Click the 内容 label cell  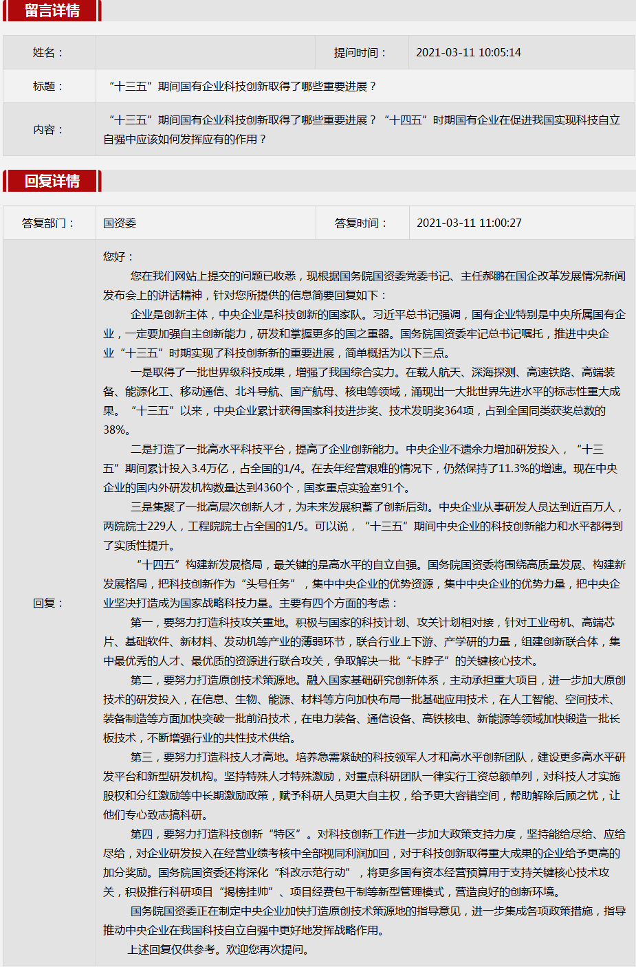(x=49, y=129)
